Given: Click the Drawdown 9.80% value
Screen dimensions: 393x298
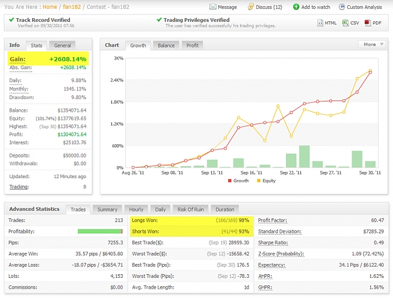Looking at the screenshot, I should (79, 97).
